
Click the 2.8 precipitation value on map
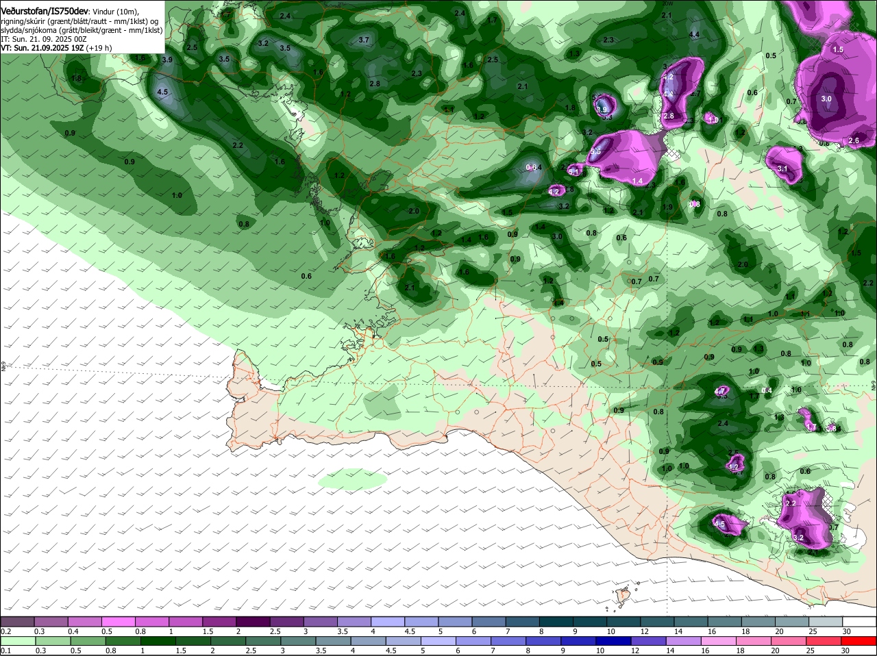[x=375, y=84]
